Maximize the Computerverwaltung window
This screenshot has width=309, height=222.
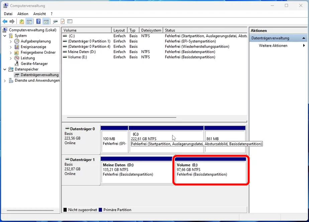286,6
